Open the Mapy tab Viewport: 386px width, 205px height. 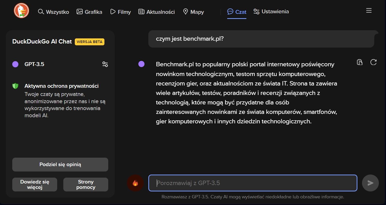click(x=194, y=12)
